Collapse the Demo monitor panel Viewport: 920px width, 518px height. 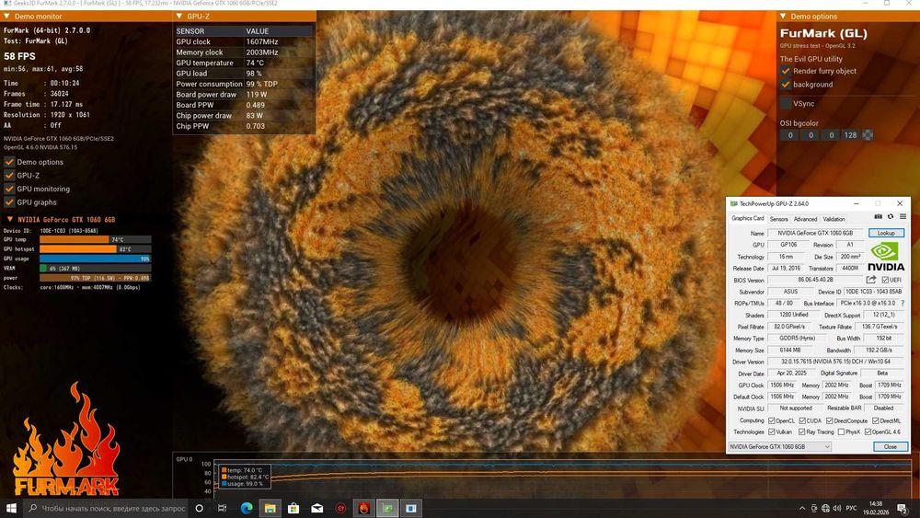tap(7, 17)
